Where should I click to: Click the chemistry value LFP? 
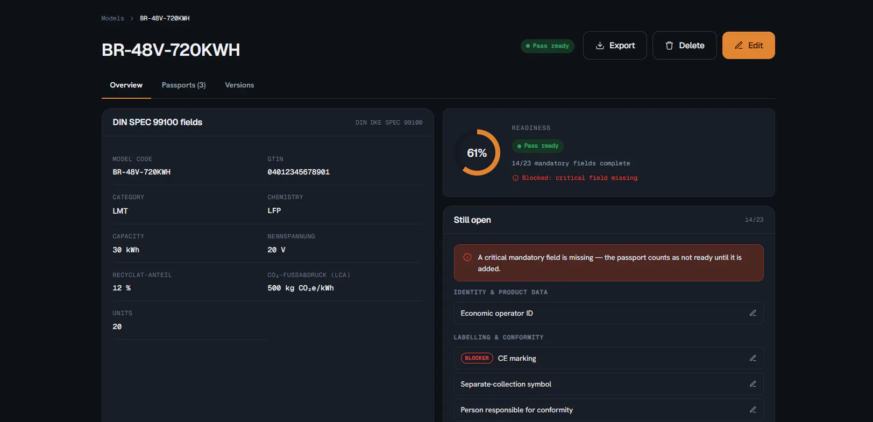click(x=274, y=211)
